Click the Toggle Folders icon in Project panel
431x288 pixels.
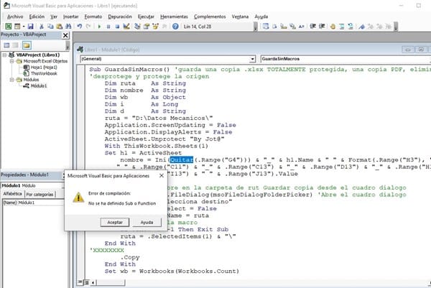26,45
